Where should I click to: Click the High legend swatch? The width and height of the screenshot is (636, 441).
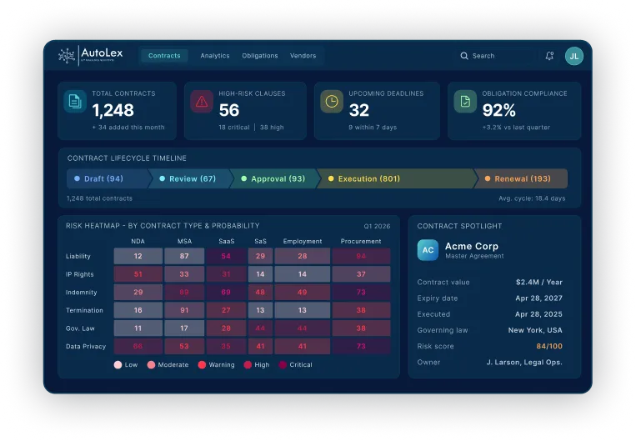tap(248, 365)
